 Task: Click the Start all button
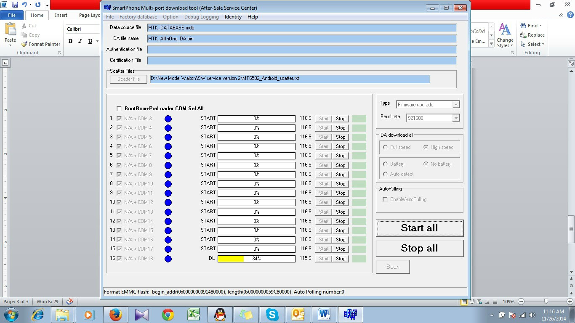tap(420, 228)
